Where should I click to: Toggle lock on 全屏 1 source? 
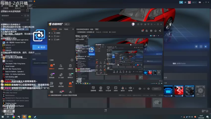pyautogui.click(x=52, y=39)
